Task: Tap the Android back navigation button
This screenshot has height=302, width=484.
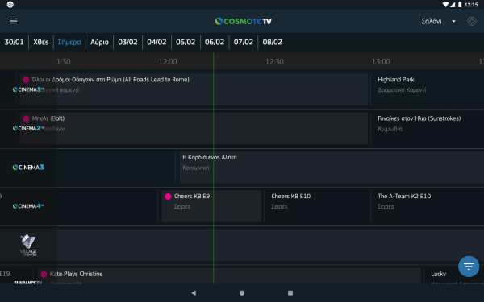Action: click(194, 293)
